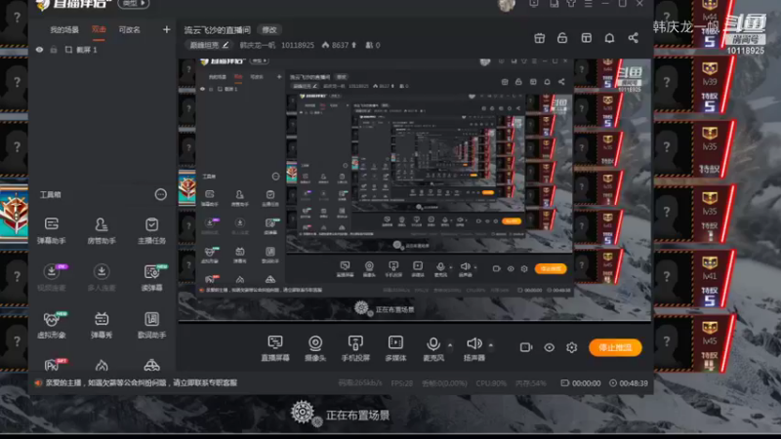Expand microphone options arrow
781x439 pixels.
[450, 345]
